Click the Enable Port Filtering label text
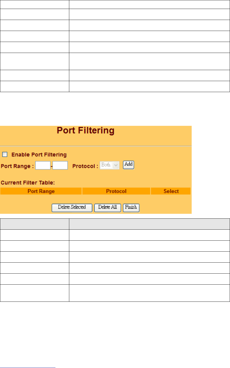This screenshot has height=368, width=230. coord(39,154)
